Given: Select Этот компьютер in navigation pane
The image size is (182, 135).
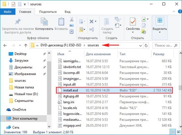Looking at the screenshot, I should tap(24, 119).
